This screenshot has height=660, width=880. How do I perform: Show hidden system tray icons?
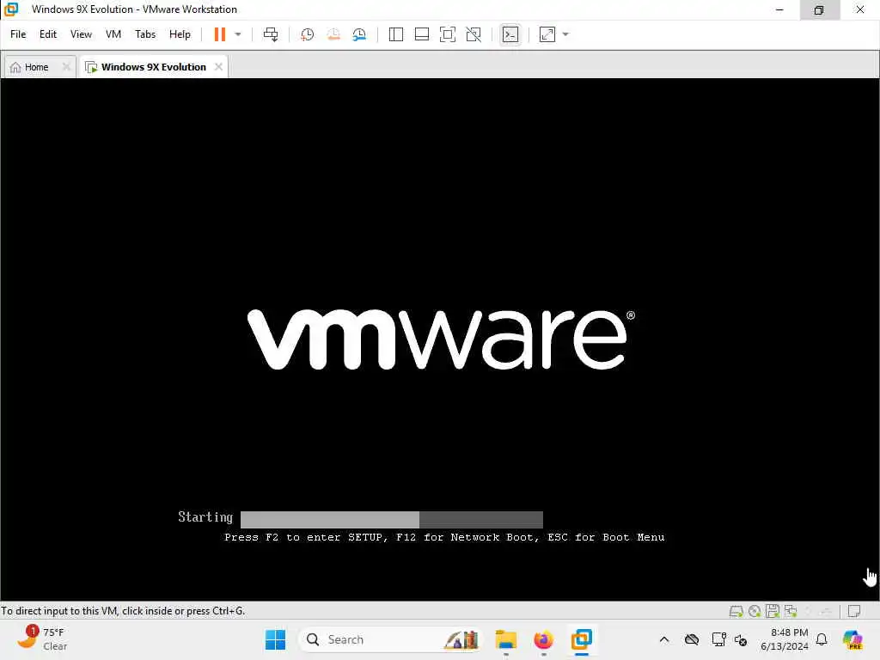coord(664,639)
